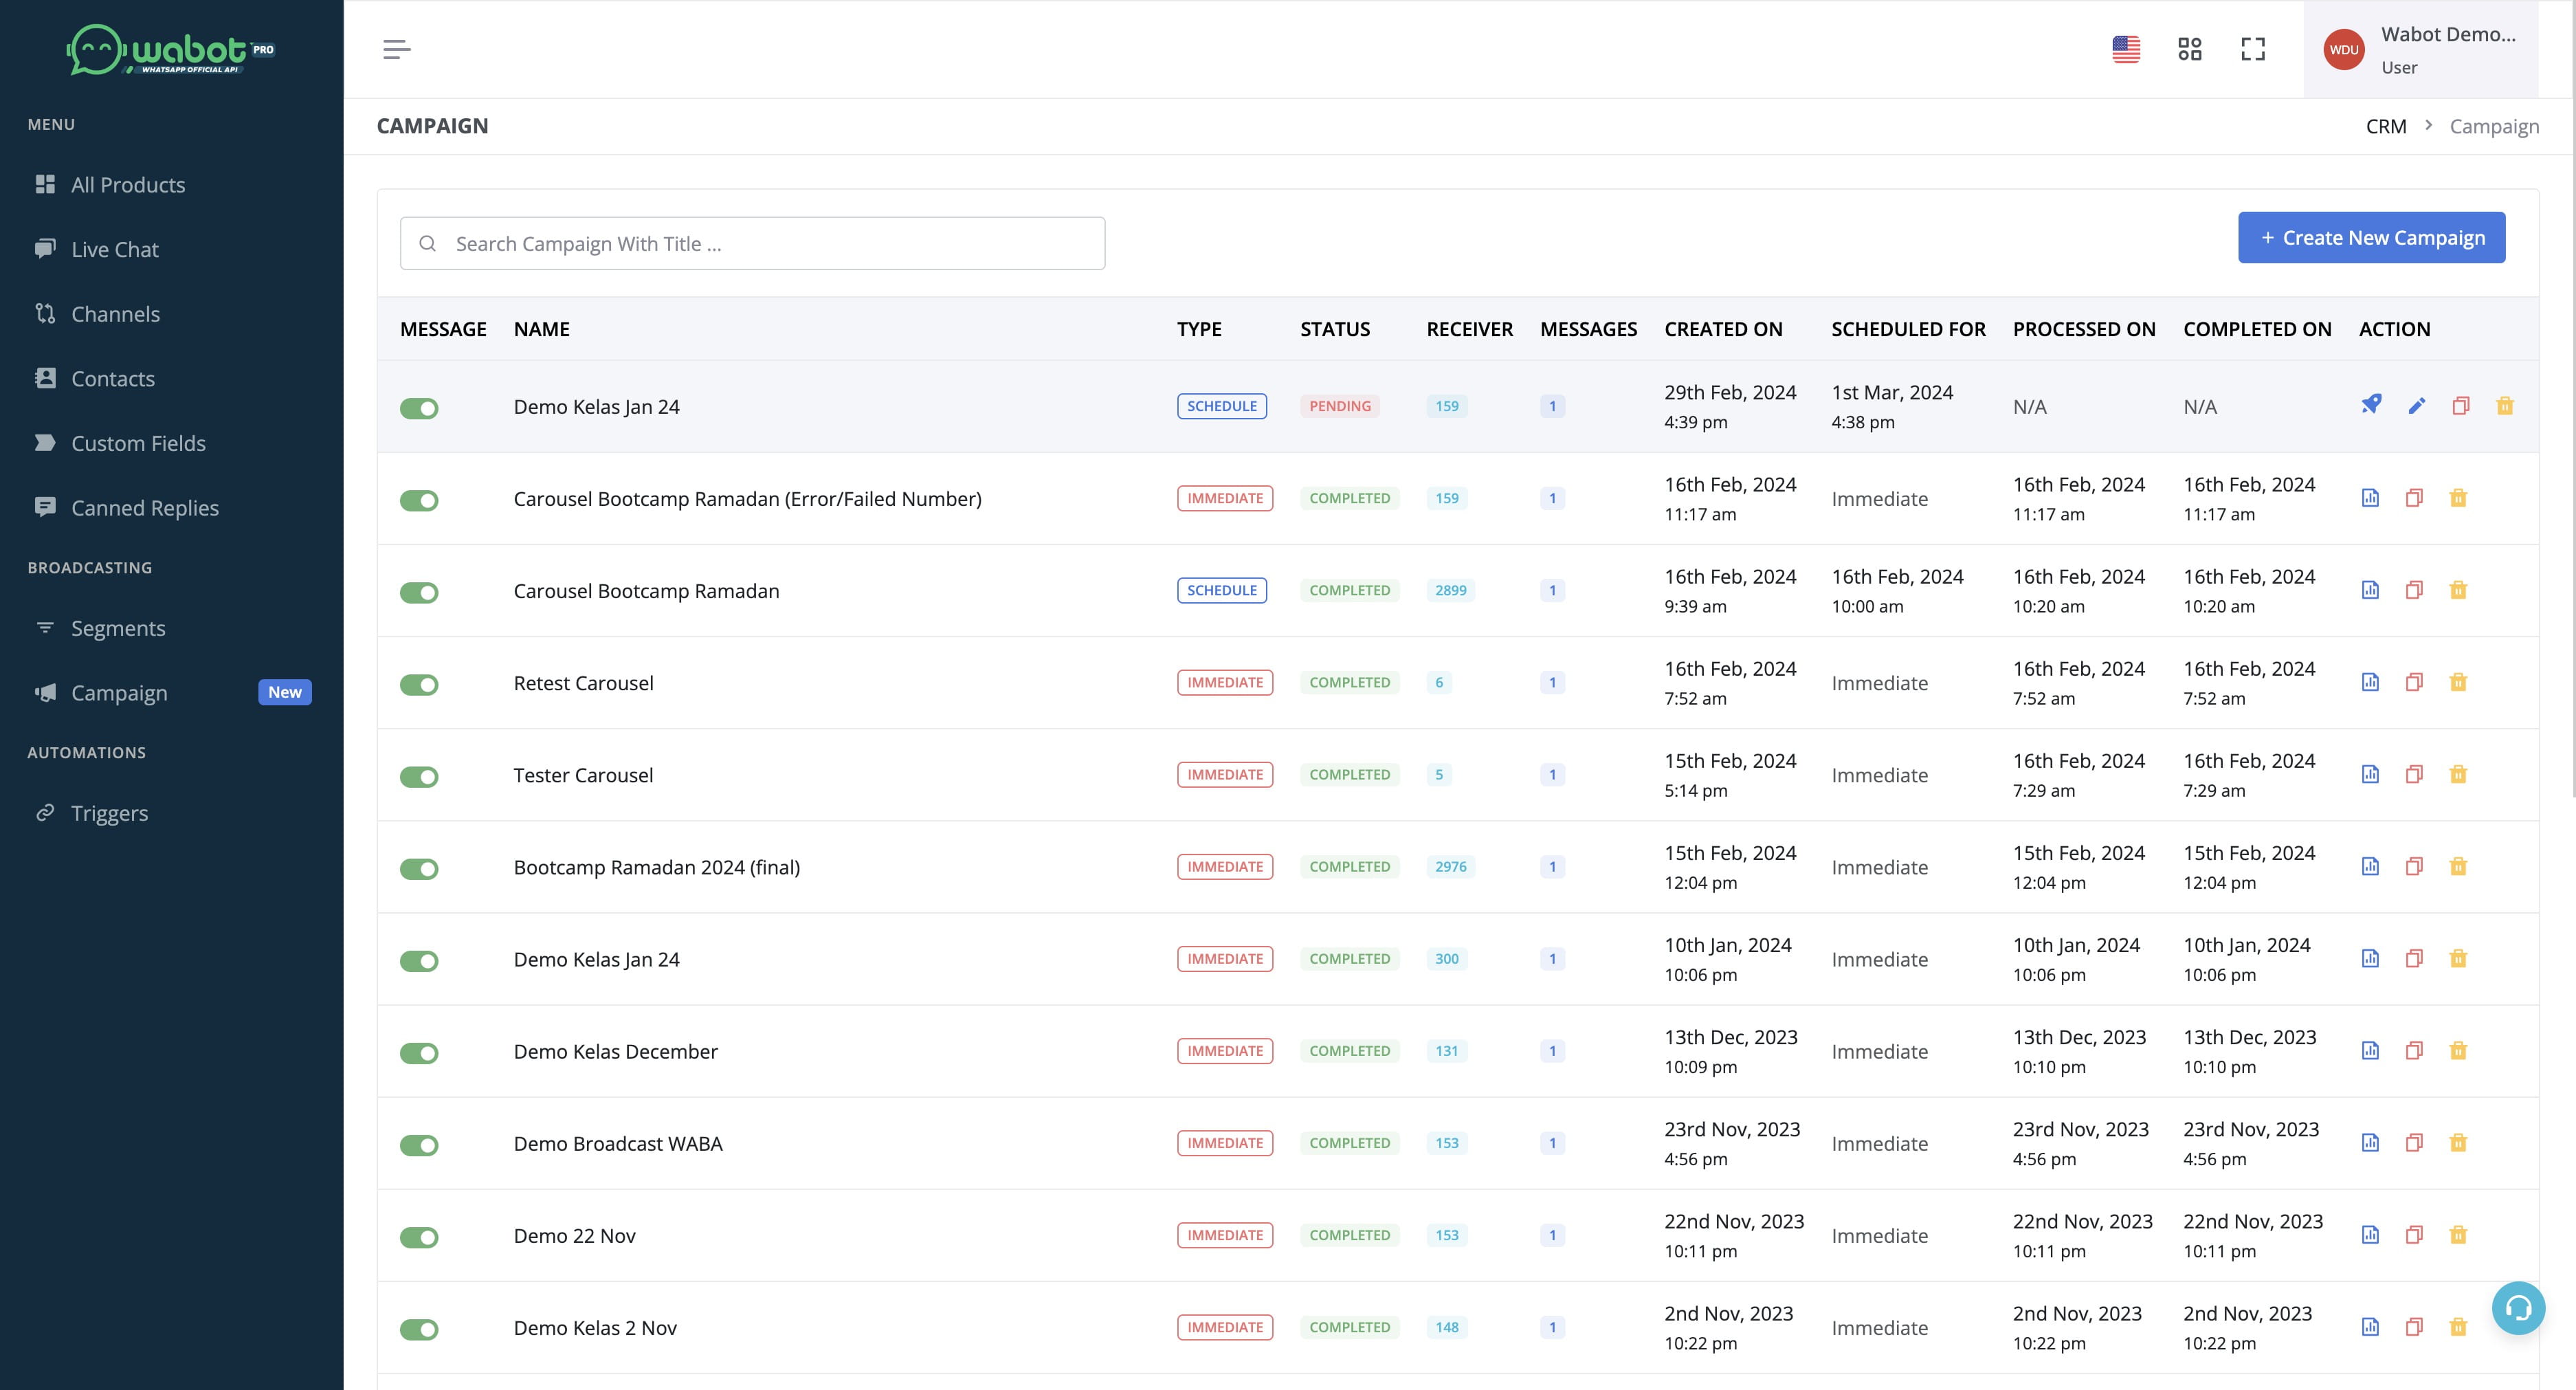Toggle the sidebar with the hamburger menu icon
The height and width of the screenshot is (1390, 2576).
tap(396, 49)
